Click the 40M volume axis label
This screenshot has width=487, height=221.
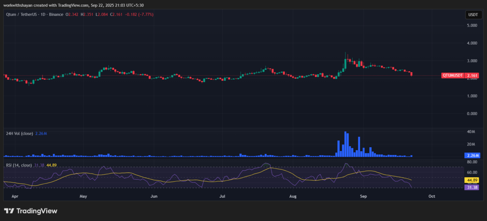click(471, 131)
